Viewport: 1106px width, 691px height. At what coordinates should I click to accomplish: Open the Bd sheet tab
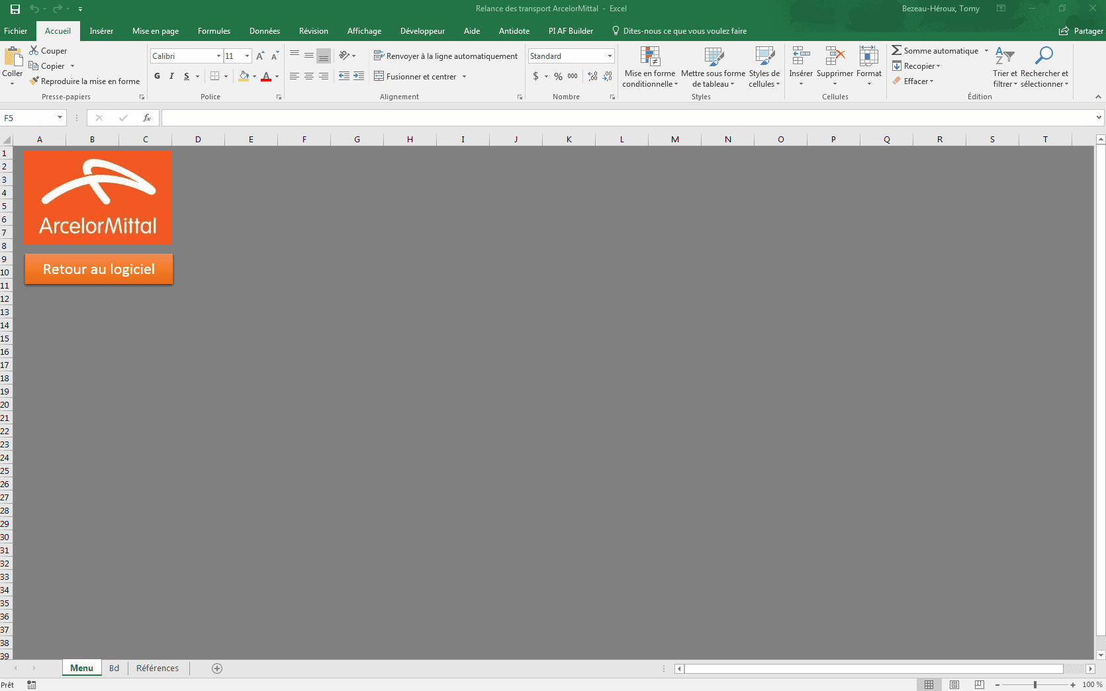115,668
